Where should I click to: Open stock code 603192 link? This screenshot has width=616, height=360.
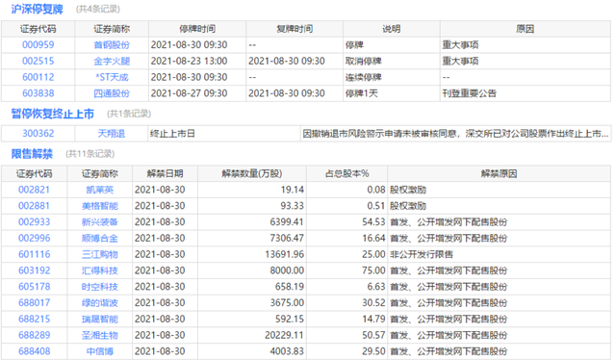pyautogui.click(x=35, y=270)
